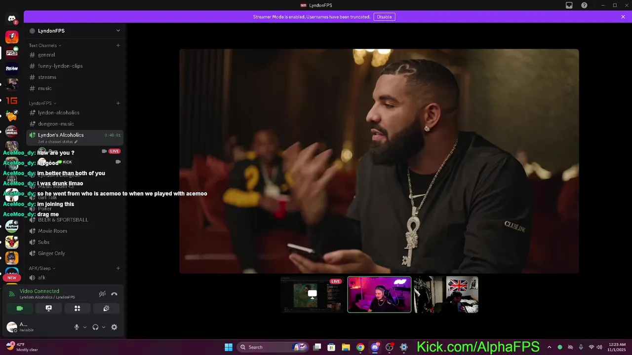Open OBS Studio from taskbar
The image size is (632, 355).
389,347
